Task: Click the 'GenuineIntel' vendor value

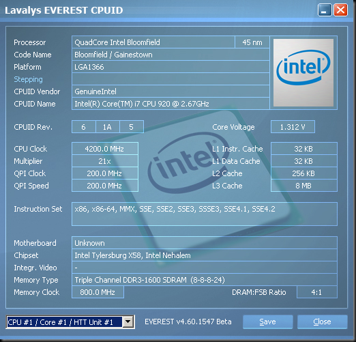Action: click(x=170, y=91)
